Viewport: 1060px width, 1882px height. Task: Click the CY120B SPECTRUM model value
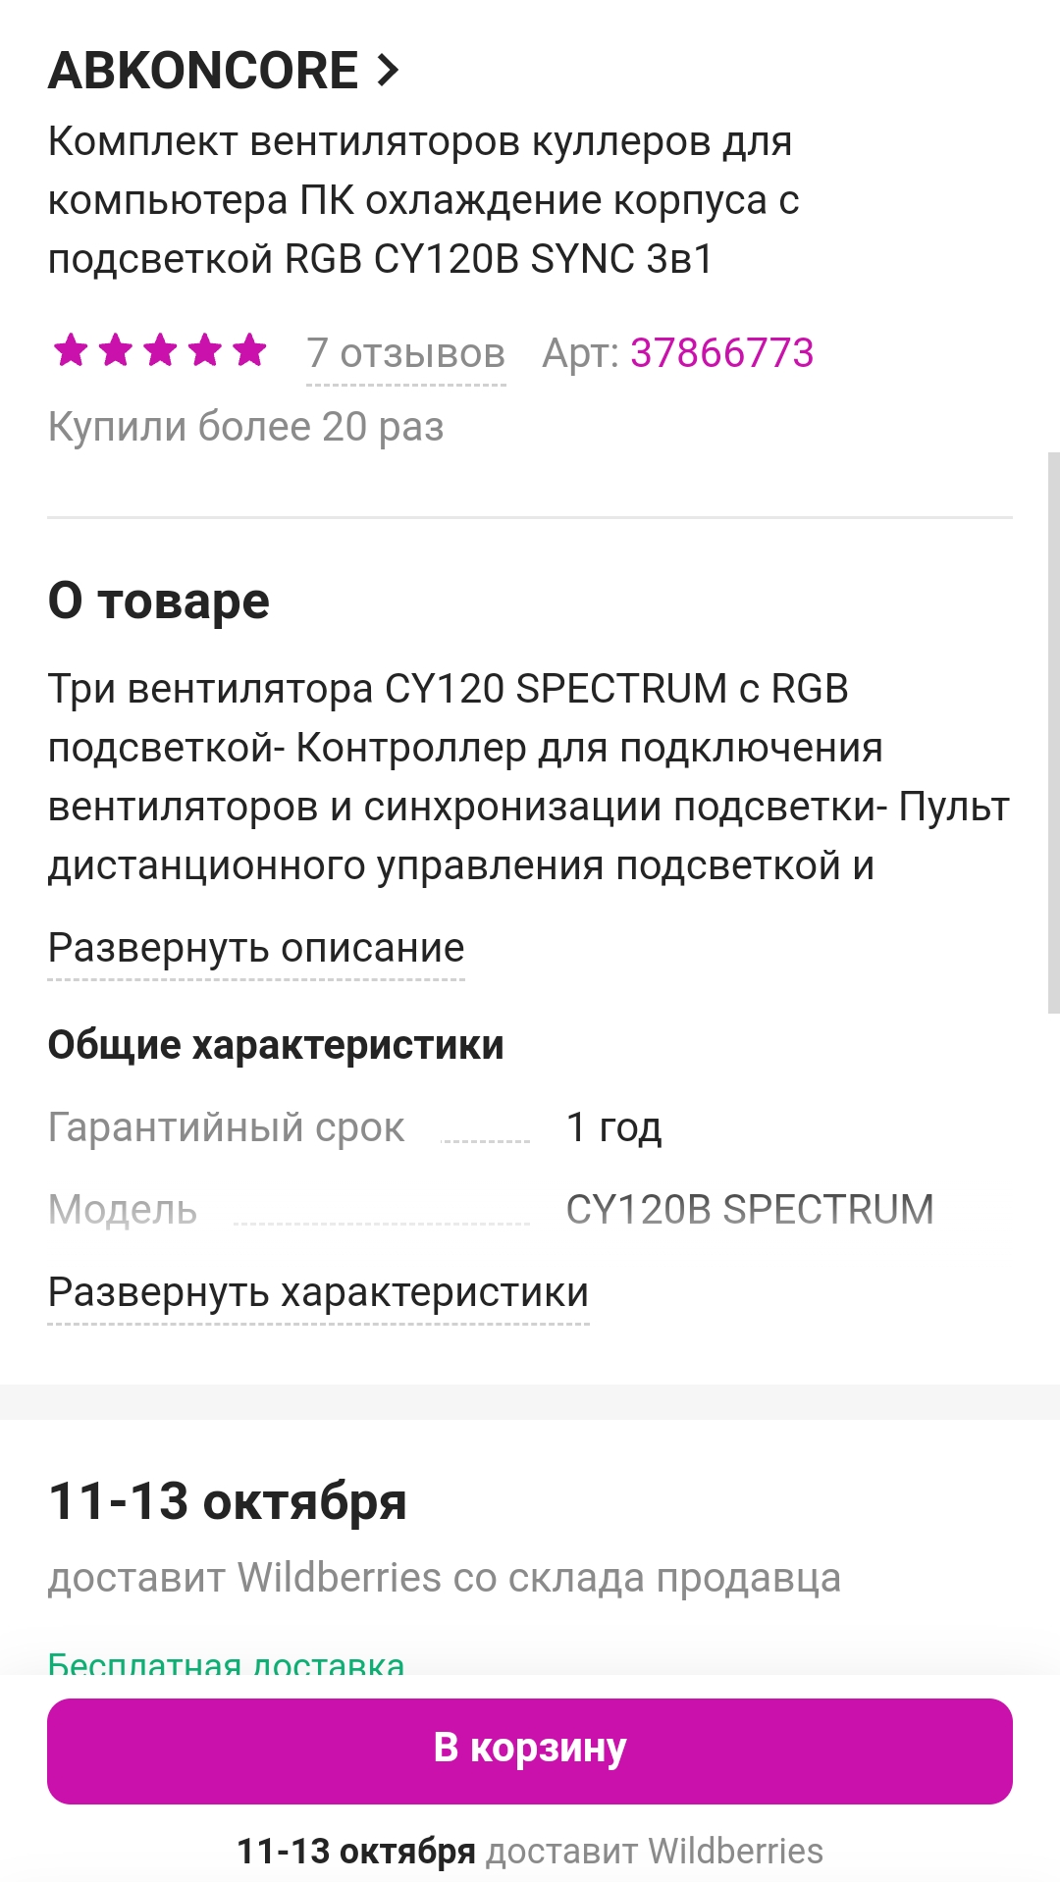(x=750, y=1210)
